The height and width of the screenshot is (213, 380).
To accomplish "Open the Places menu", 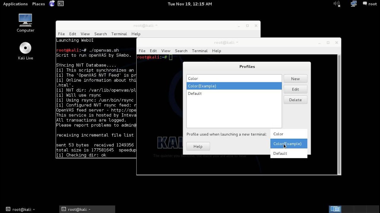I will (39, 4).
